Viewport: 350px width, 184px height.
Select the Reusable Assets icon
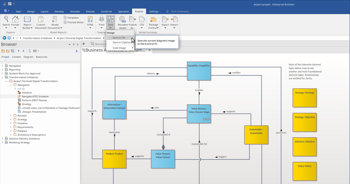(x=122, y=21)
